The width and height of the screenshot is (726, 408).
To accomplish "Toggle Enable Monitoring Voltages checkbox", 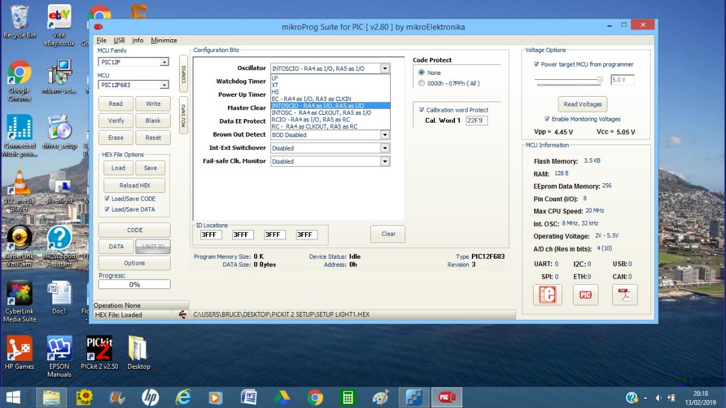I will point(547,119).
